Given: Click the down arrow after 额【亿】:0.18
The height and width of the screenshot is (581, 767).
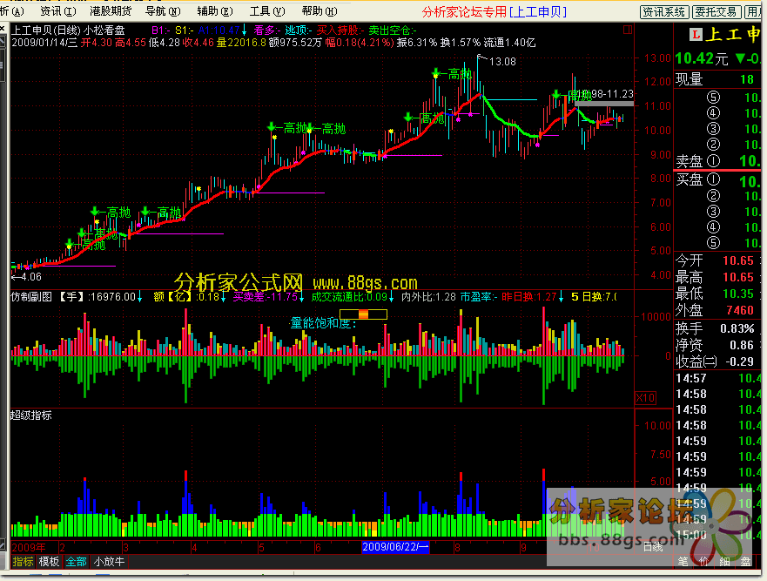Looking at the screenshot, I should click(x=224, y=297).
